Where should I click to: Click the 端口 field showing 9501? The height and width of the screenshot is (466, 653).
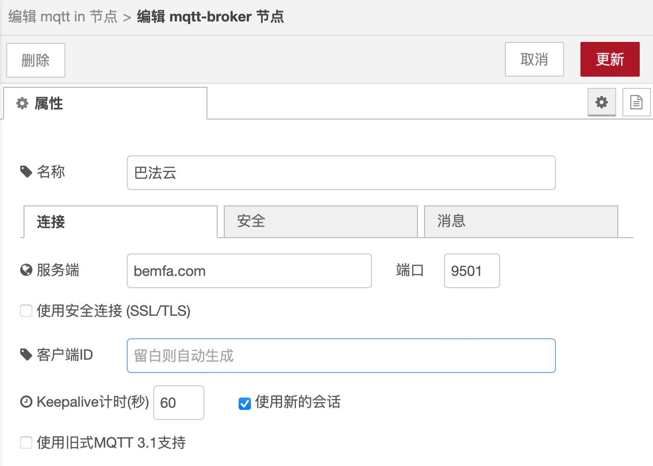[x=471, y=271]
